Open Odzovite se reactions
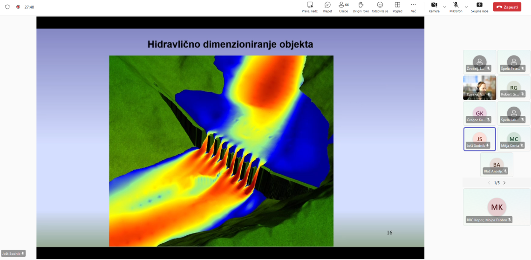Screen dimensions: 531x260 click(380, 5)
